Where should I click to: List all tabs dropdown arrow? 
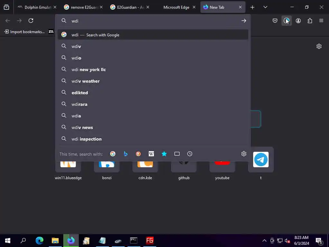(x=265, y=7)
